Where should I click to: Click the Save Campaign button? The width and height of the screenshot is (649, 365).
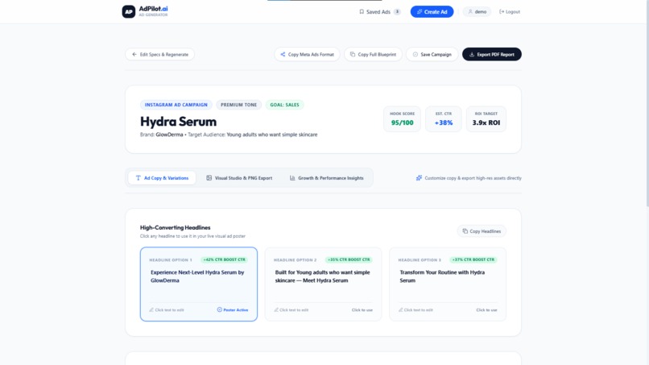(x=432, y=54)
